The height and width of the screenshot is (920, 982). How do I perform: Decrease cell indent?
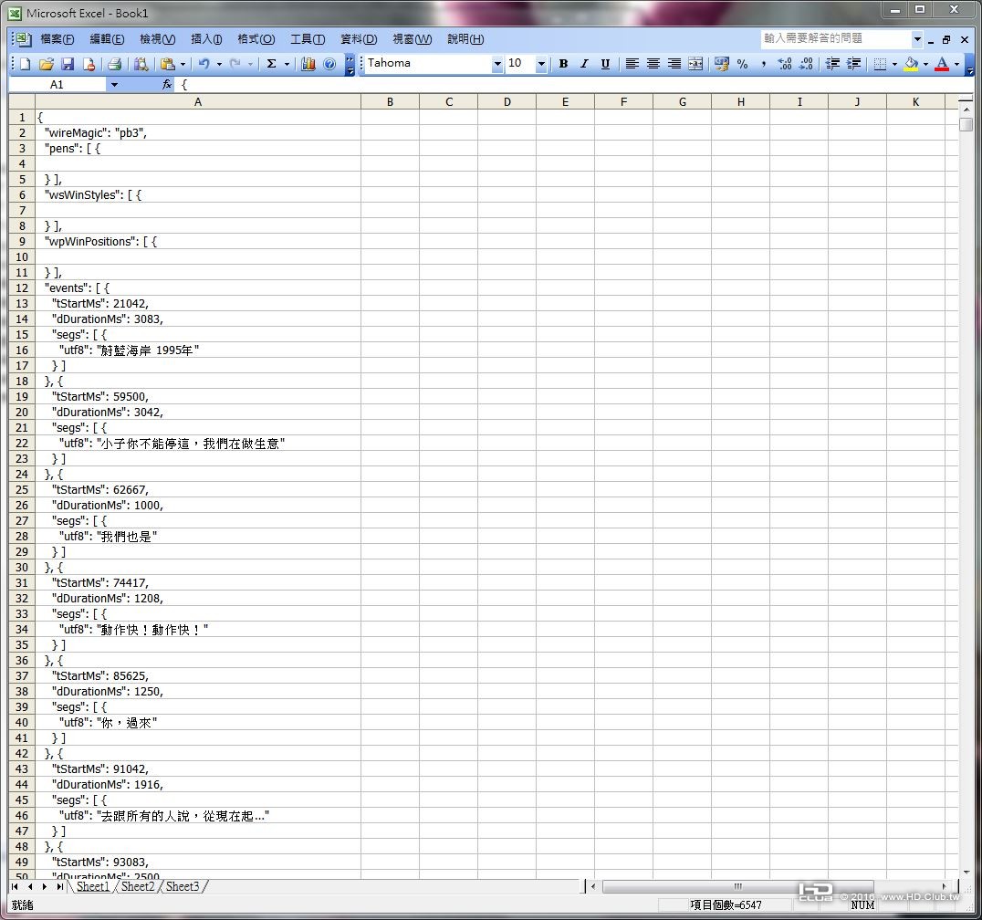(832, 64)
